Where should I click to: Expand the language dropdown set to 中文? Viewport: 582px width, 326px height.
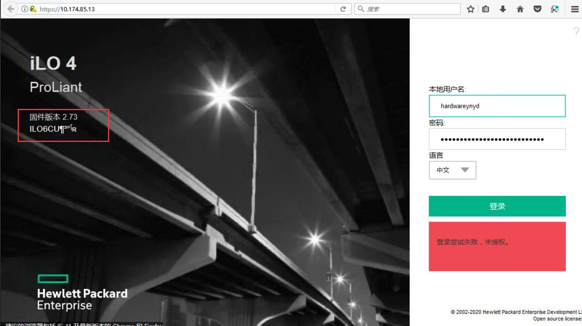tap(452, 170)
